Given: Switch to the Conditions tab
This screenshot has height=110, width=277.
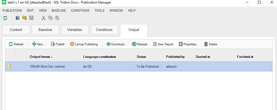Looking at the screenshot, I should tap(104, 30).
